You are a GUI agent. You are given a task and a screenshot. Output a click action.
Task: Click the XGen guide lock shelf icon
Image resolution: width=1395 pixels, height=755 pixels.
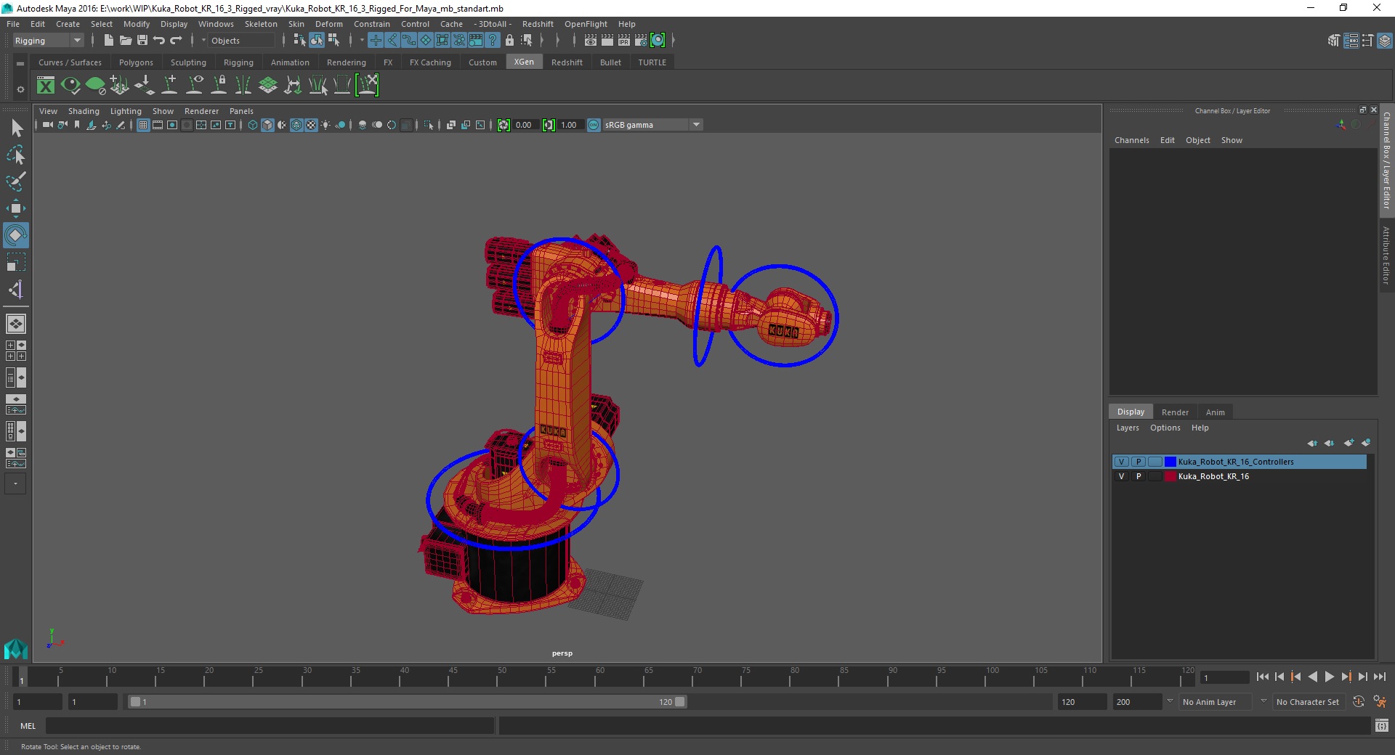[219, 86]
